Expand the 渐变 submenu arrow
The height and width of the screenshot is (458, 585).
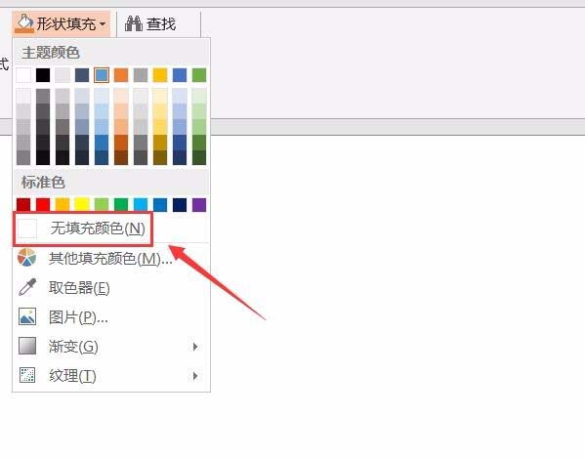tap(195, 347)
